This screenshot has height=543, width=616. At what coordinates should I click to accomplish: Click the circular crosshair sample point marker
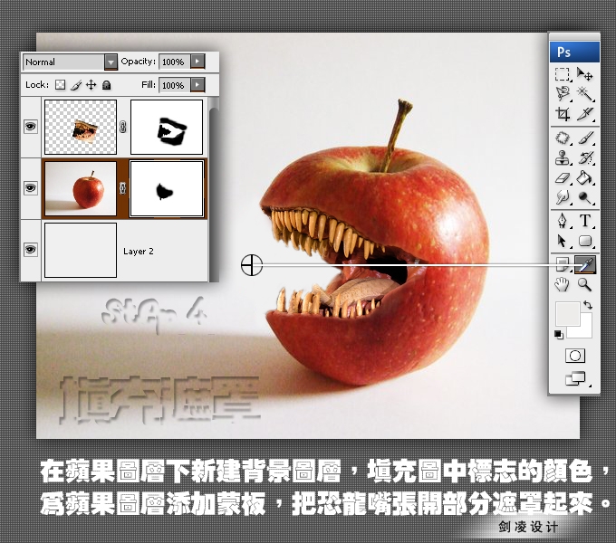click(x=252, y=265)
